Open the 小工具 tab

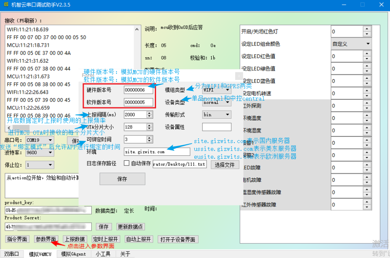click(x=103, y=254)
